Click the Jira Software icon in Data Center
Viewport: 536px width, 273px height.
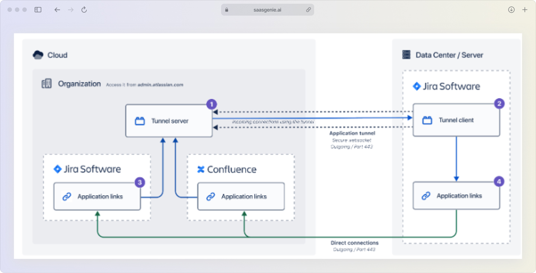click(x=417, y=86)
